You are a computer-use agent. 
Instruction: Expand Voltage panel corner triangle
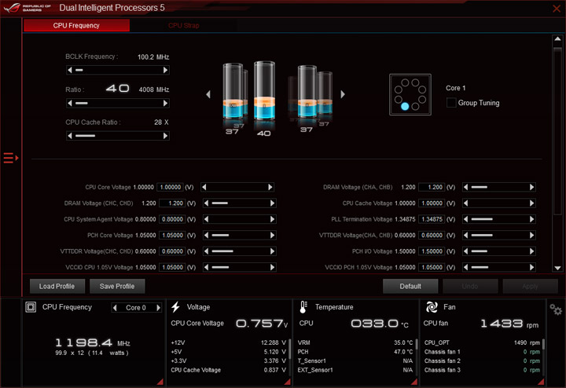click(288, 382)
